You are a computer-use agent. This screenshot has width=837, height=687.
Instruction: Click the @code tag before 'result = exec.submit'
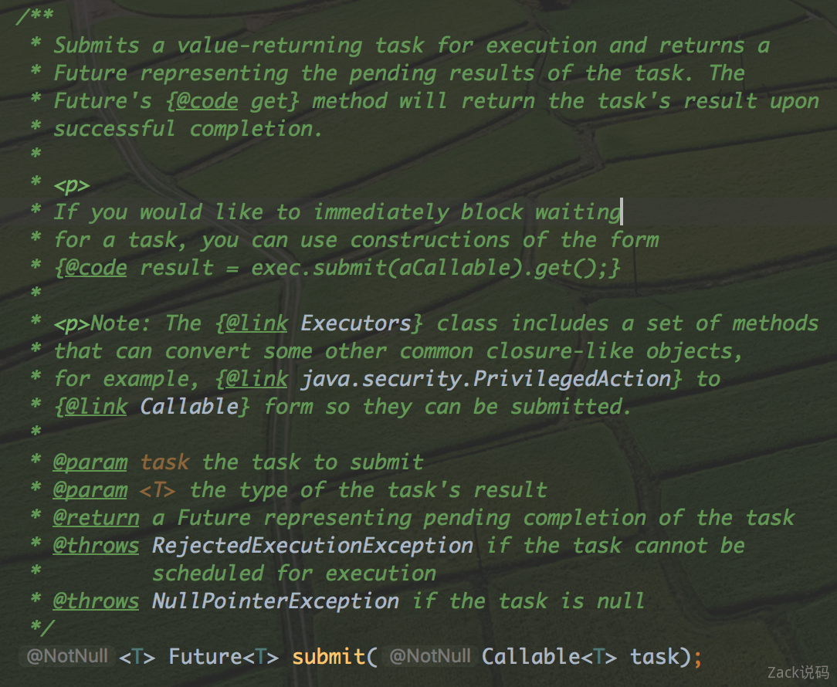click(96, 268)
